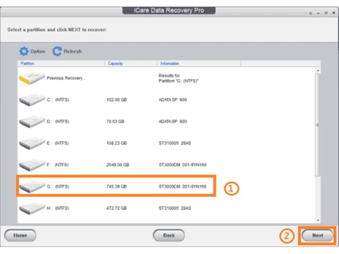Click ADATA SP 900 info in D: row
Screen dimensions: 339x254
coord(173,121)
